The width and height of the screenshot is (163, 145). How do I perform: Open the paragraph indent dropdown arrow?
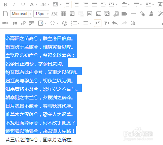pyautogui.click(x=117, y=5)
